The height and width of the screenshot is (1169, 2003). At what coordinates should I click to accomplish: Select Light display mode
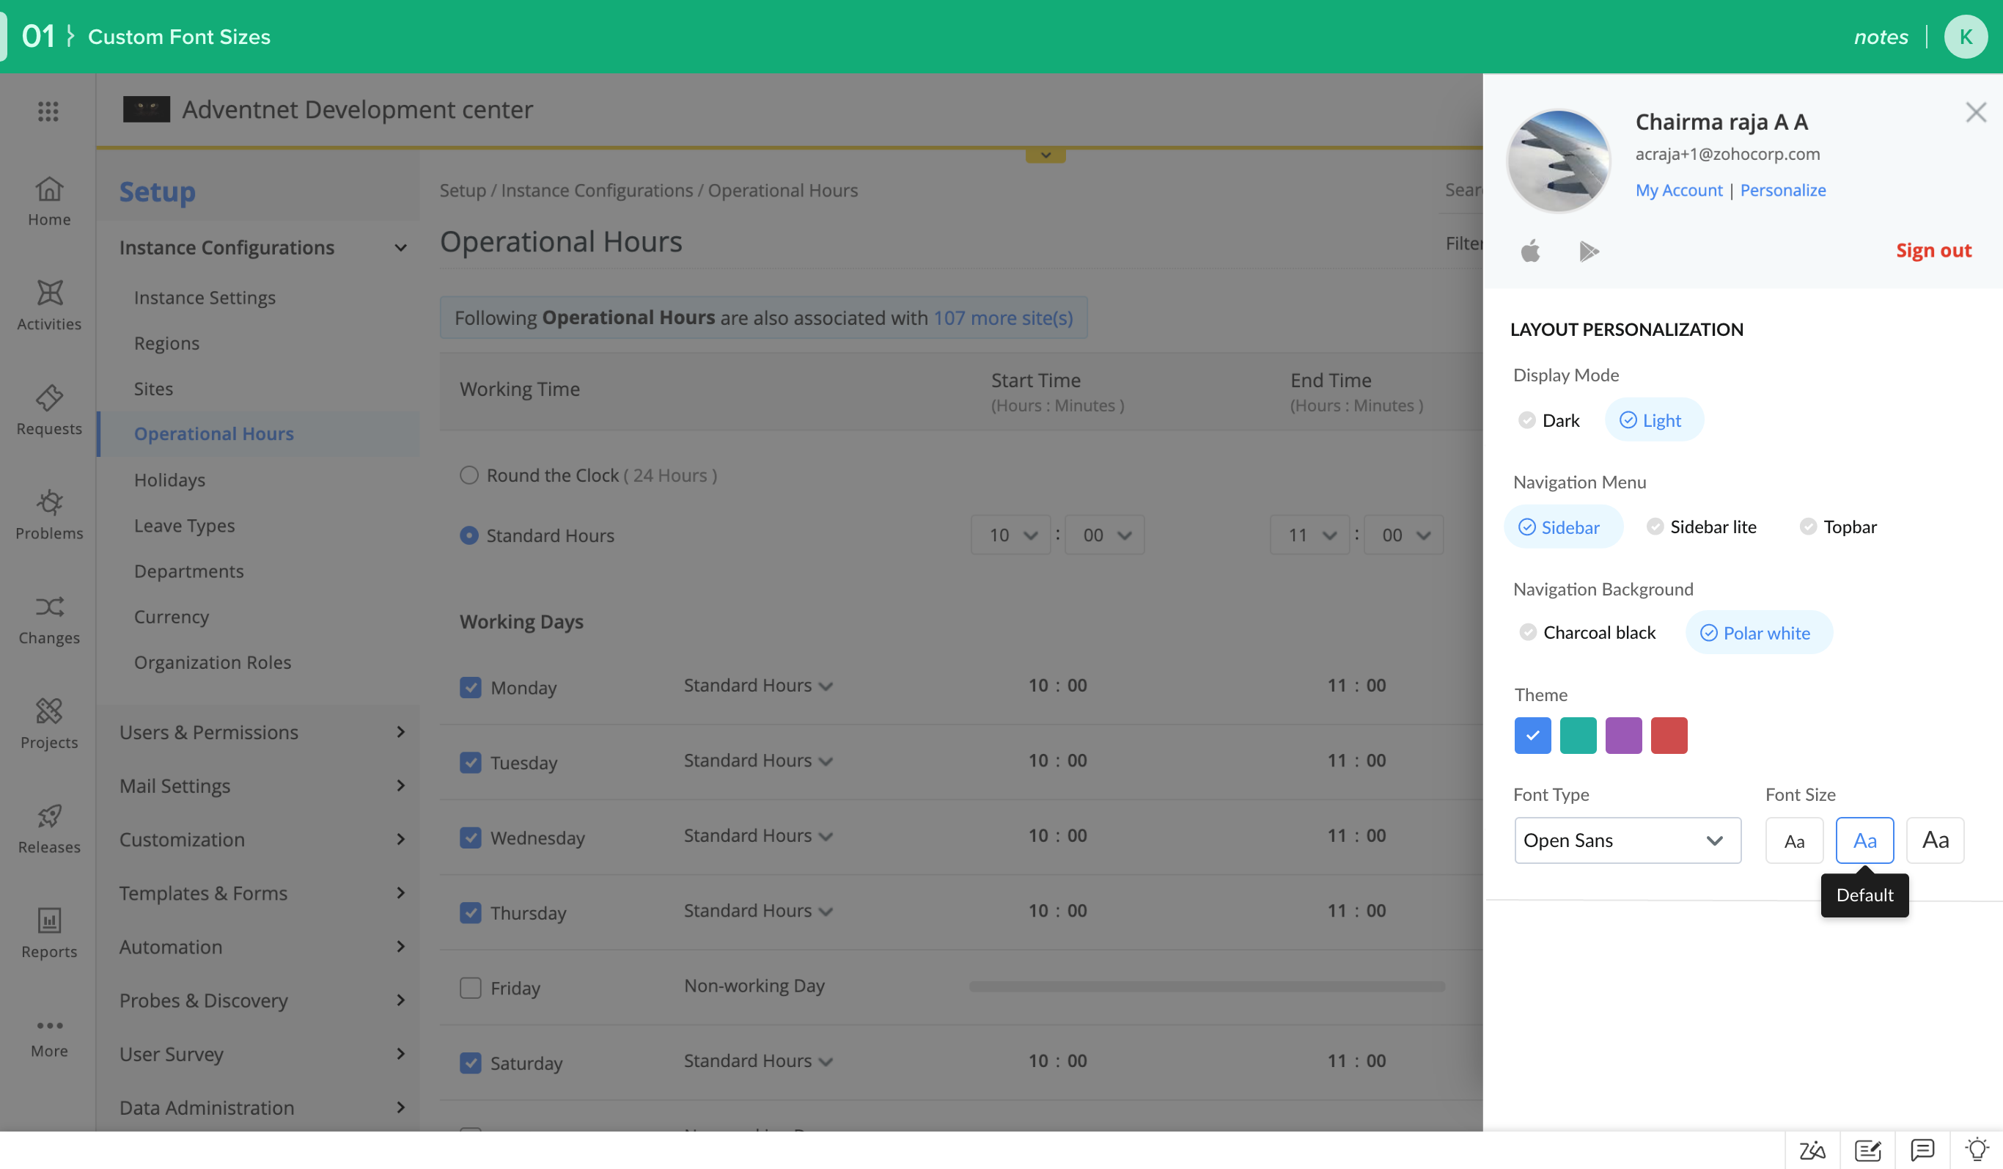(x=1654, y=420)
